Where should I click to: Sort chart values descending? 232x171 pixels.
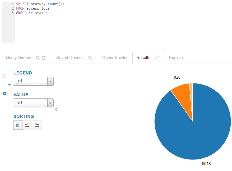pyautogui.click(x=37, y=125)
